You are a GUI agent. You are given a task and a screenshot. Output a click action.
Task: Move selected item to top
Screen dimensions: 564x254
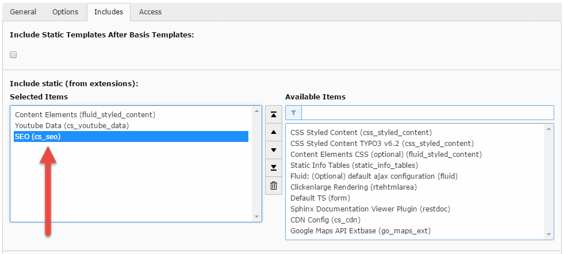click(x=274, y=114)
